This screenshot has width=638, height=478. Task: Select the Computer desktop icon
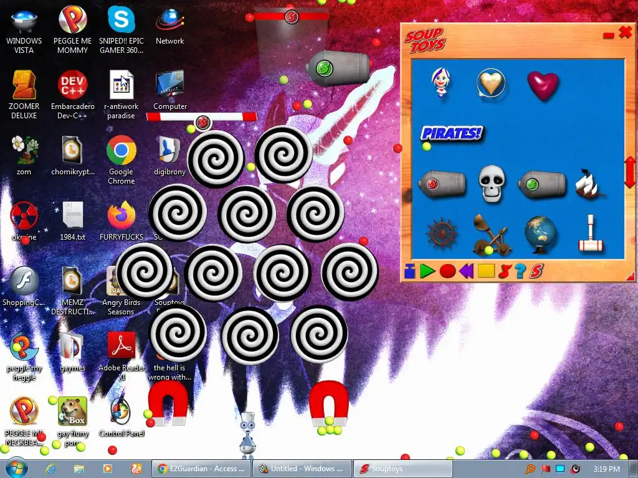coord(170,91)
